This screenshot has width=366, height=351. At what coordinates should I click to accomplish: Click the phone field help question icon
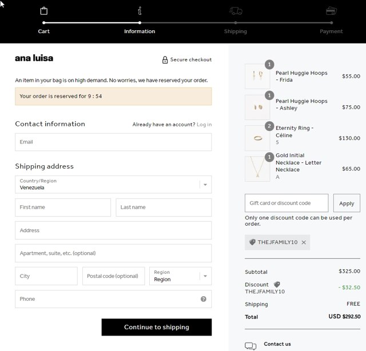click(x=204, y=299)
